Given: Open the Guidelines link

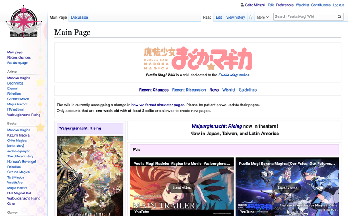Looking at the screenshot, I should tap(248, 90).
